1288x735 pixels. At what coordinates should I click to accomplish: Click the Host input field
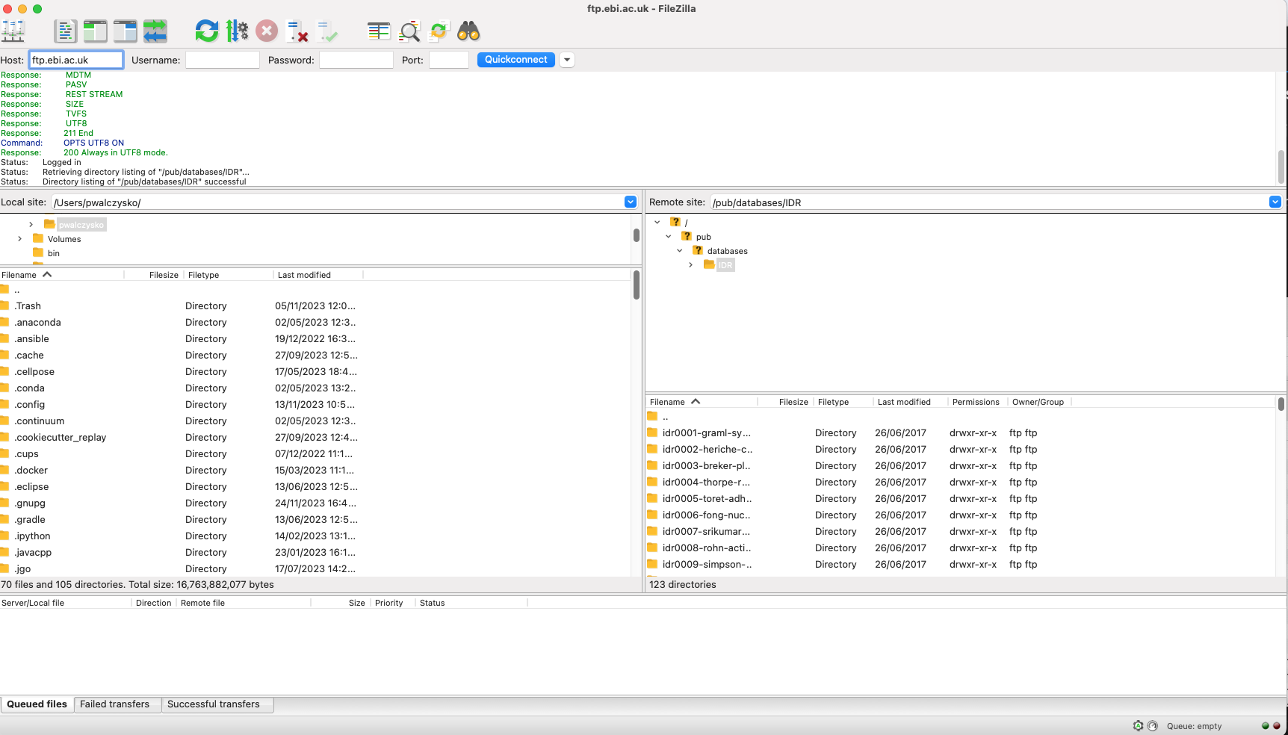click(x=75, y=59)
